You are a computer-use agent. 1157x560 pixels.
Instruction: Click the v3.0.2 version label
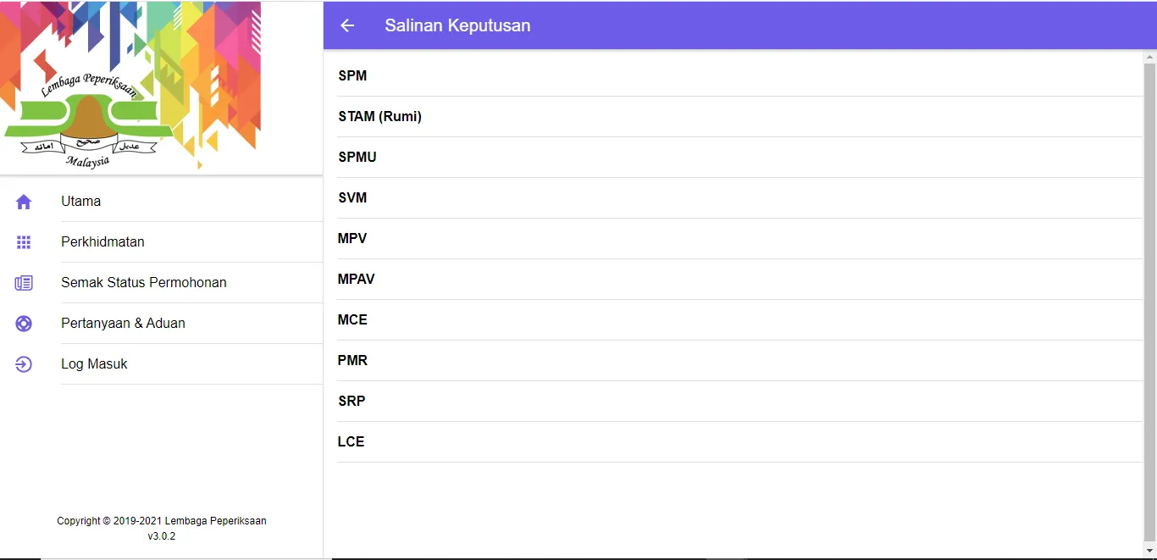(x=162, y=536)
